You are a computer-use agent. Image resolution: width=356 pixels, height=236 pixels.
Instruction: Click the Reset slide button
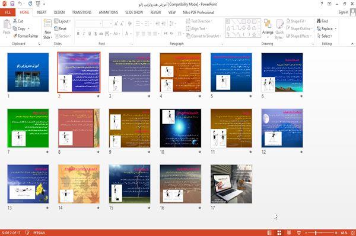coord(61,29)
